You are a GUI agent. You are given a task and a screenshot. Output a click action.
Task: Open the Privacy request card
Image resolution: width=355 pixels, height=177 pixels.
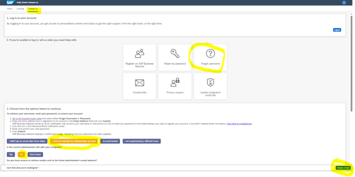pos(175,86)
